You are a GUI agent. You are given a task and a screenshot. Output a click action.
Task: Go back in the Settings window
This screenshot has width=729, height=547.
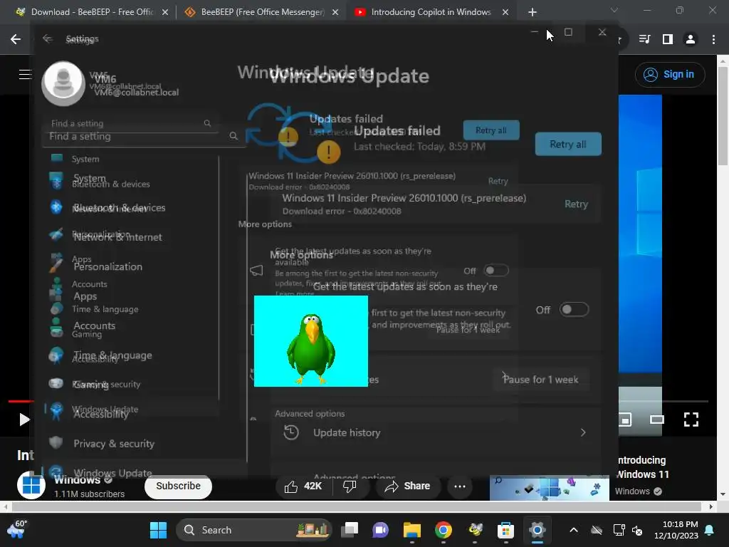point(47,38)
